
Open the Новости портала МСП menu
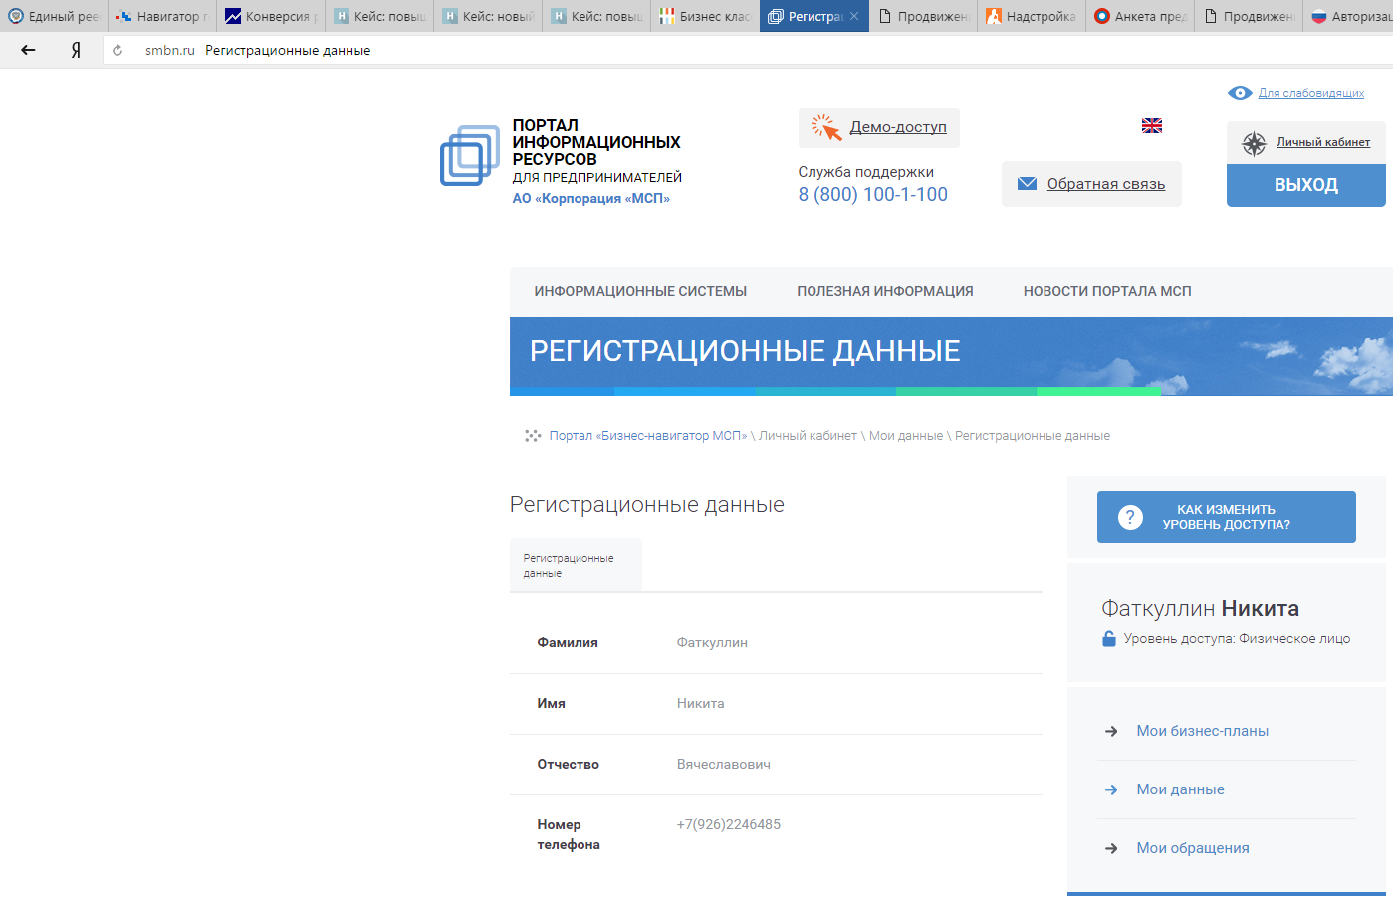(1106, 291)
